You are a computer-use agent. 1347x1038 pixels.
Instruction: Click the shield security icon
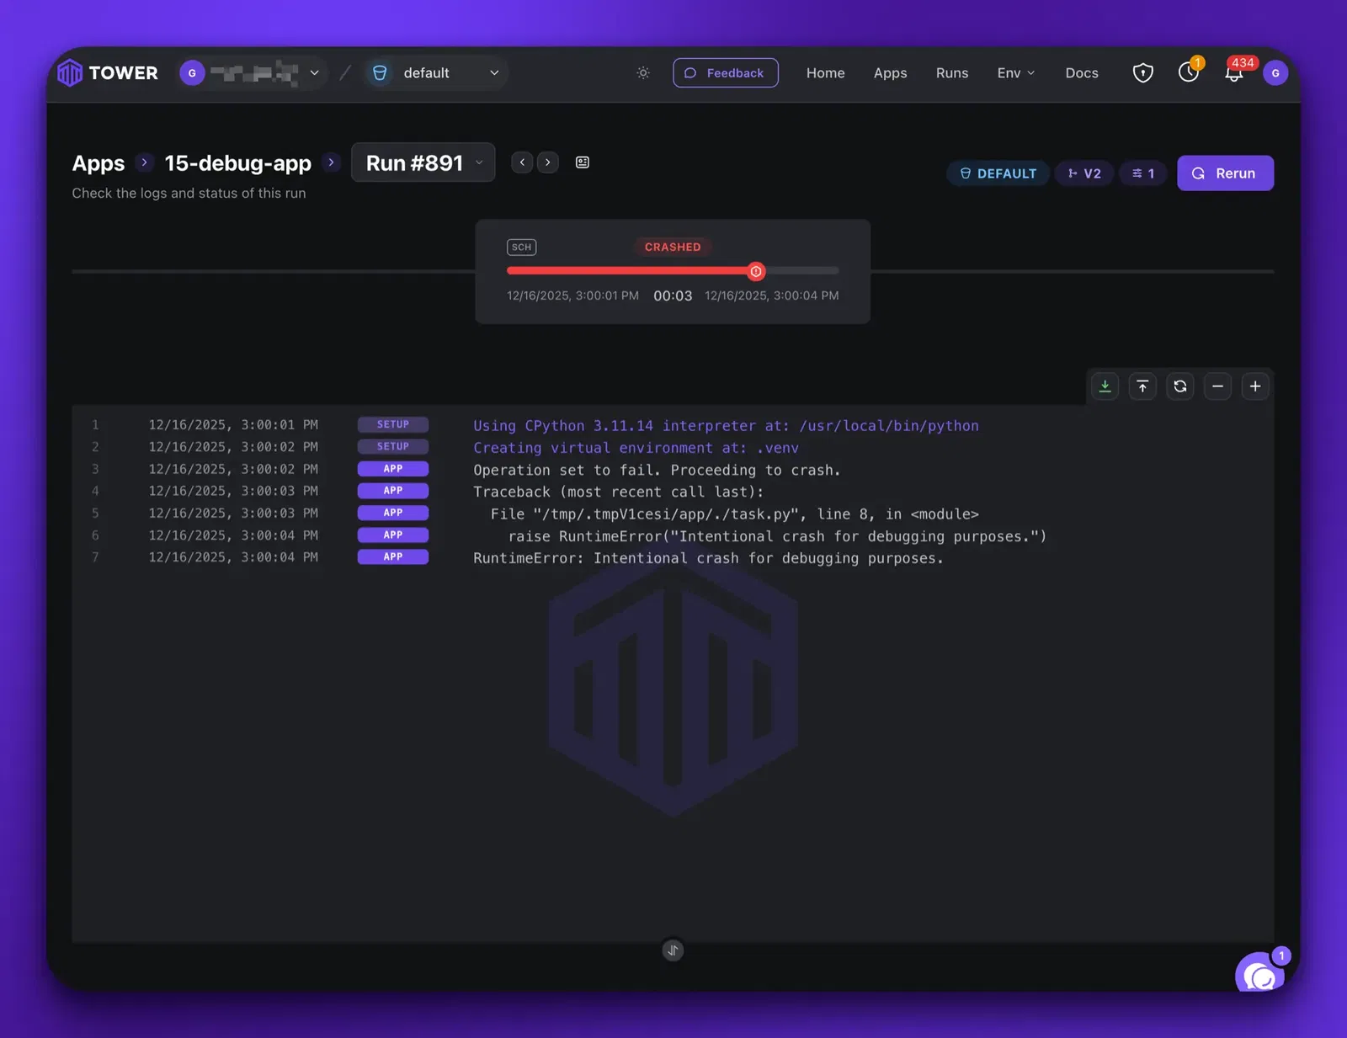1142,73
